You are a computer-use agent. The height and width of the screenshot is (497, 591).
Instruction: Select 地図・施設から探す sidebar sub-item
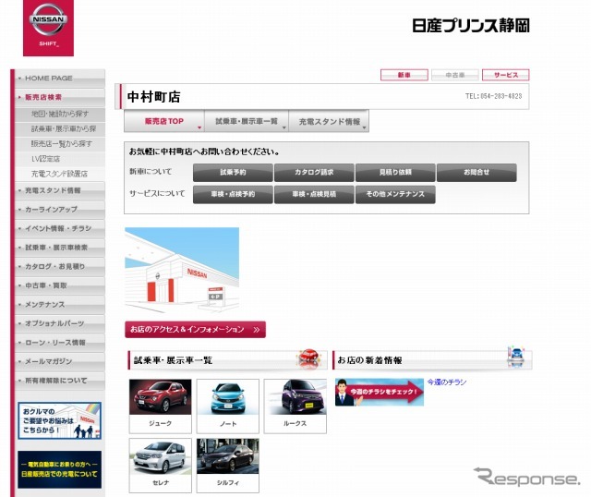(60, 114)
